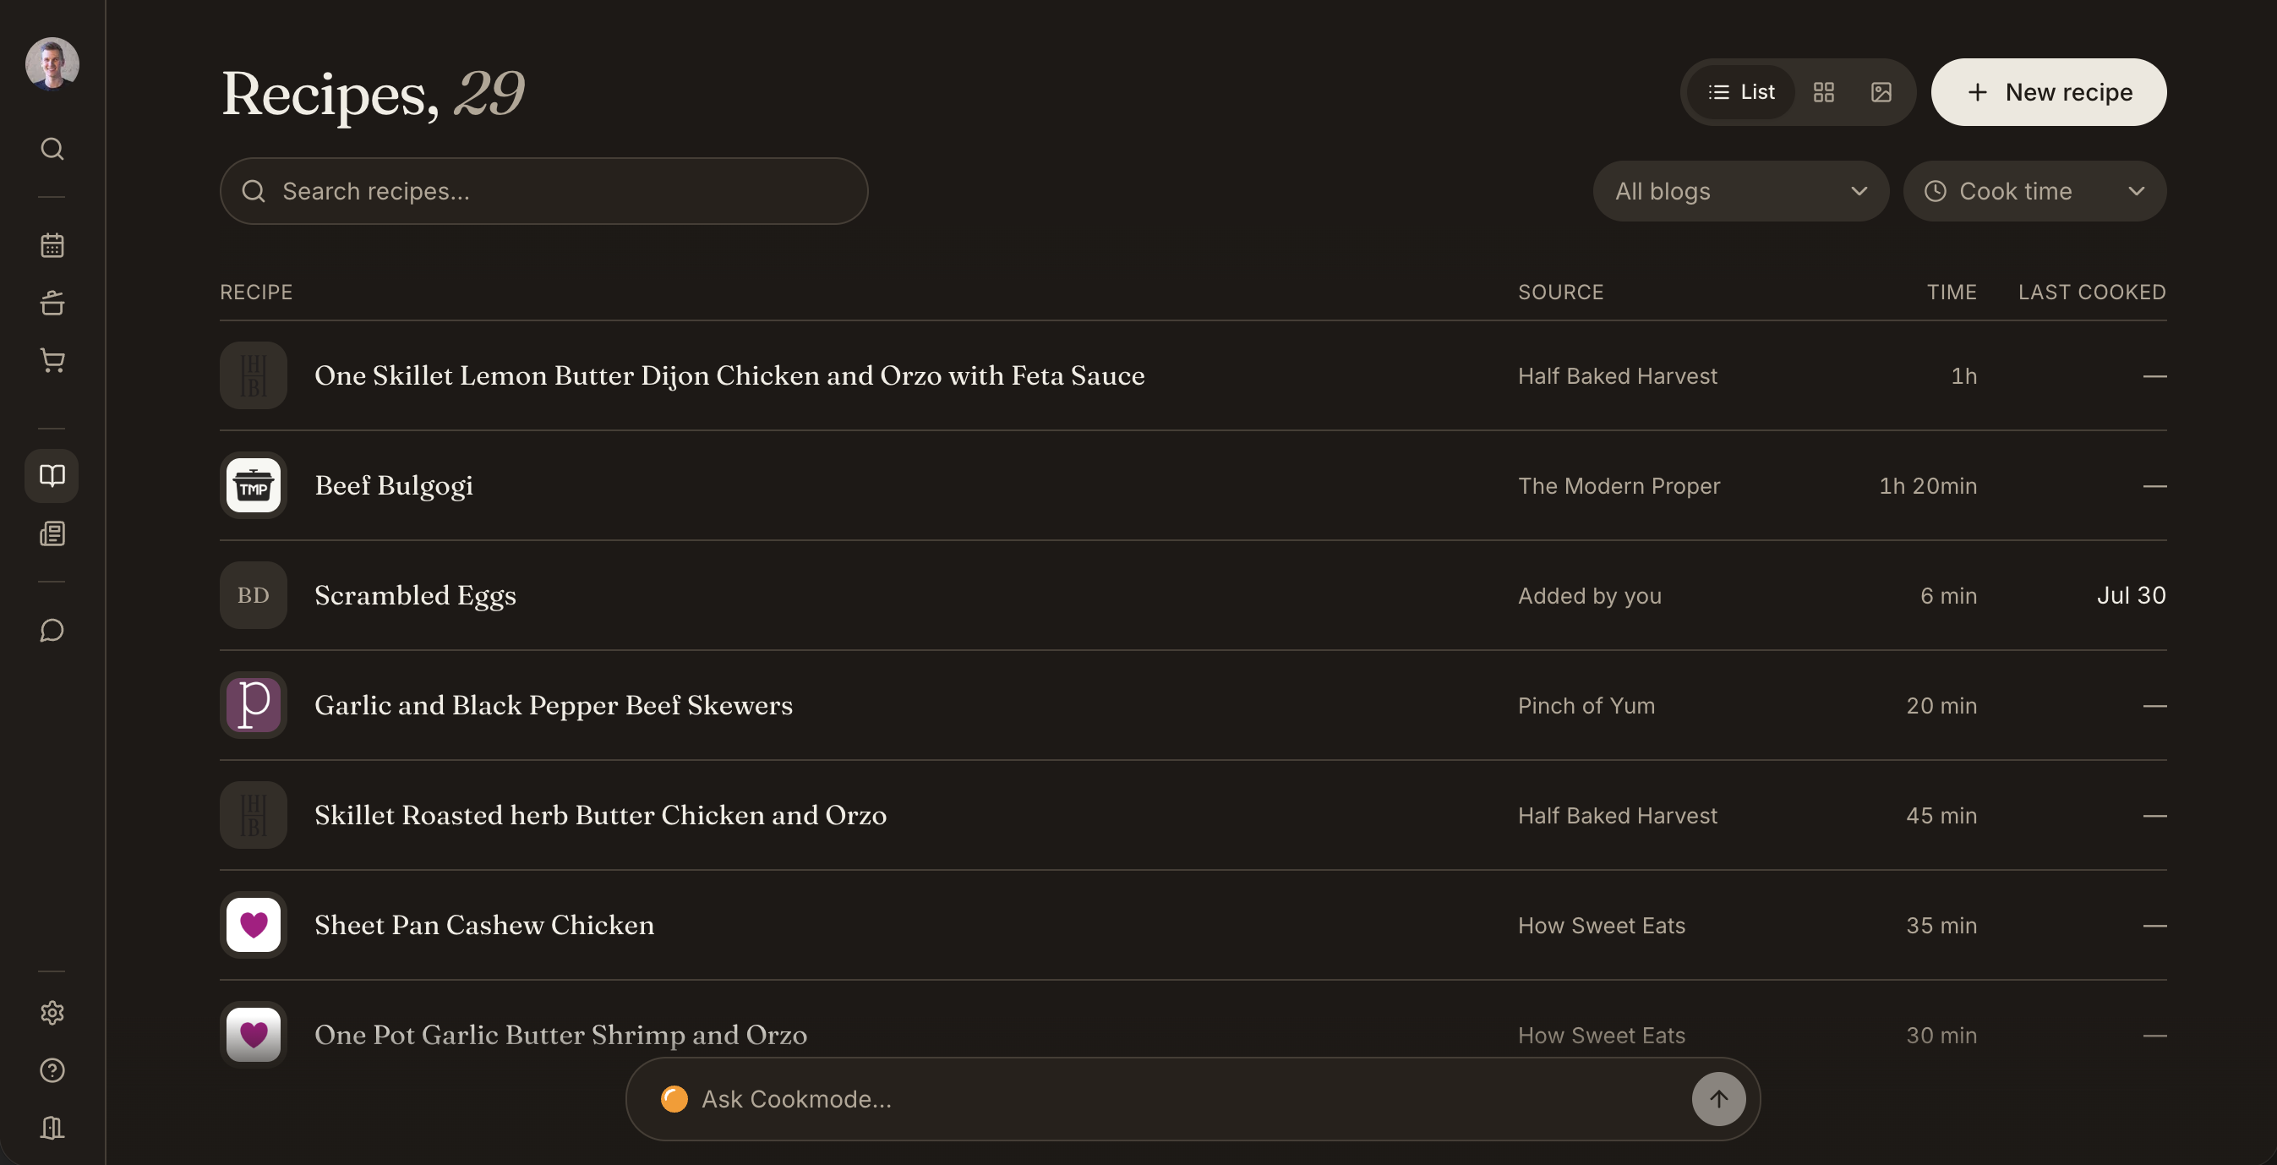Focus the Search recipes input field

543,191
